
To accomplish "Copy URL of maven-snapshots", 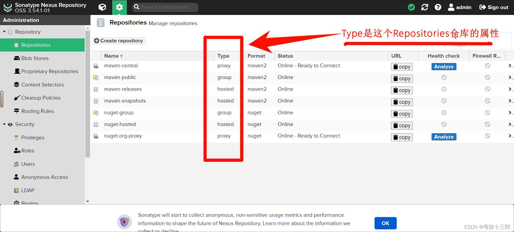I will [x=402, y=102].
